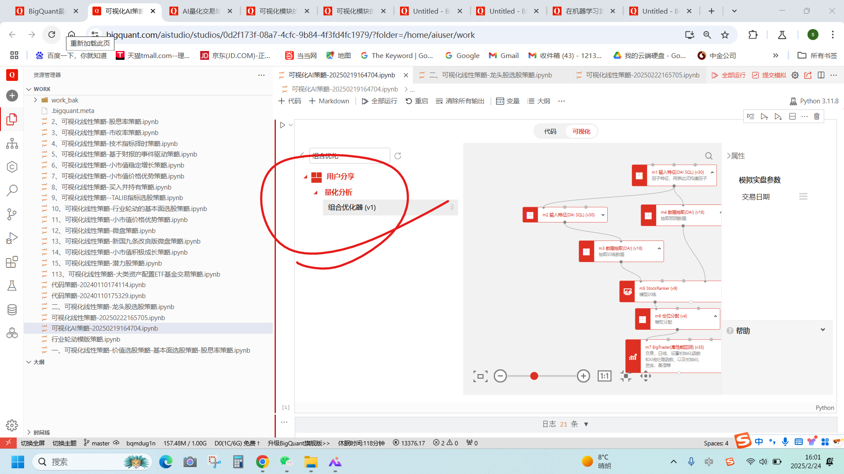844x474 pixels.
Task: Delete cell using the trash icon
Action: coord(817,117)
